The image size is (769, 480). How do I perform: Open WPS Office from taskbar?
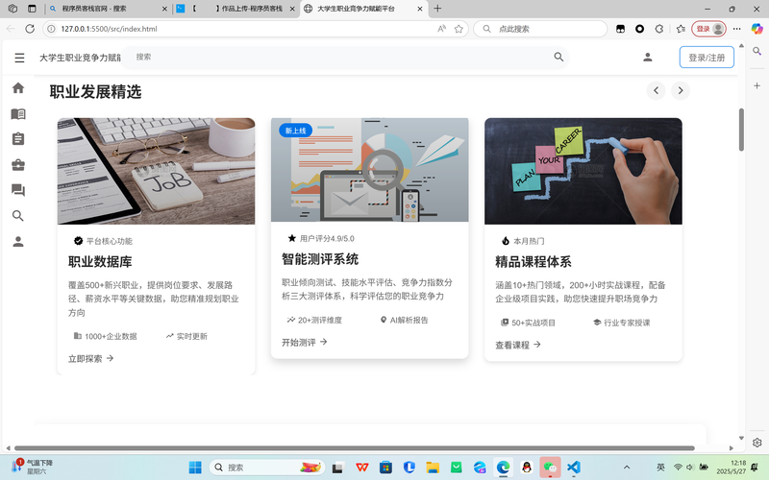tap(362, 468)
